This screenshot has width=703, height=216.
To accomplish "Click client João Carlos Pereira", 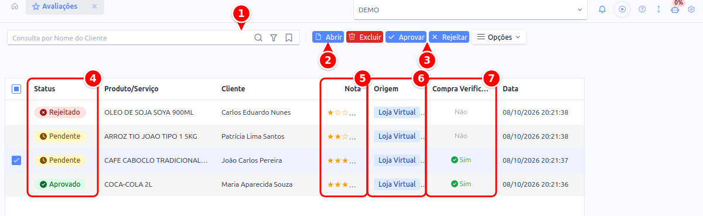I will [x=252, y=160].
